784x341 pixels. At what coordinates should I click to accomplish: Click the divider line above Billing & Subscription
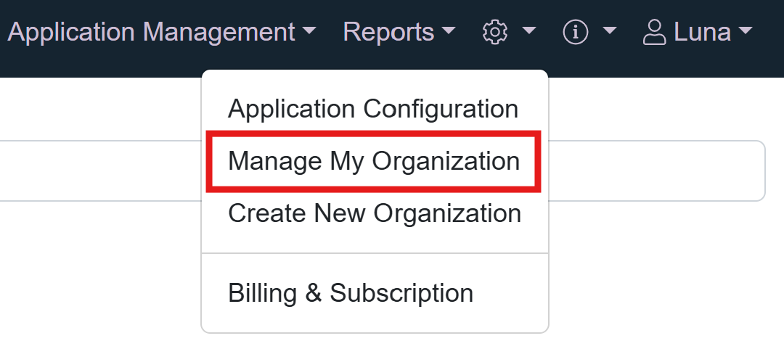(x=375, y=253)
